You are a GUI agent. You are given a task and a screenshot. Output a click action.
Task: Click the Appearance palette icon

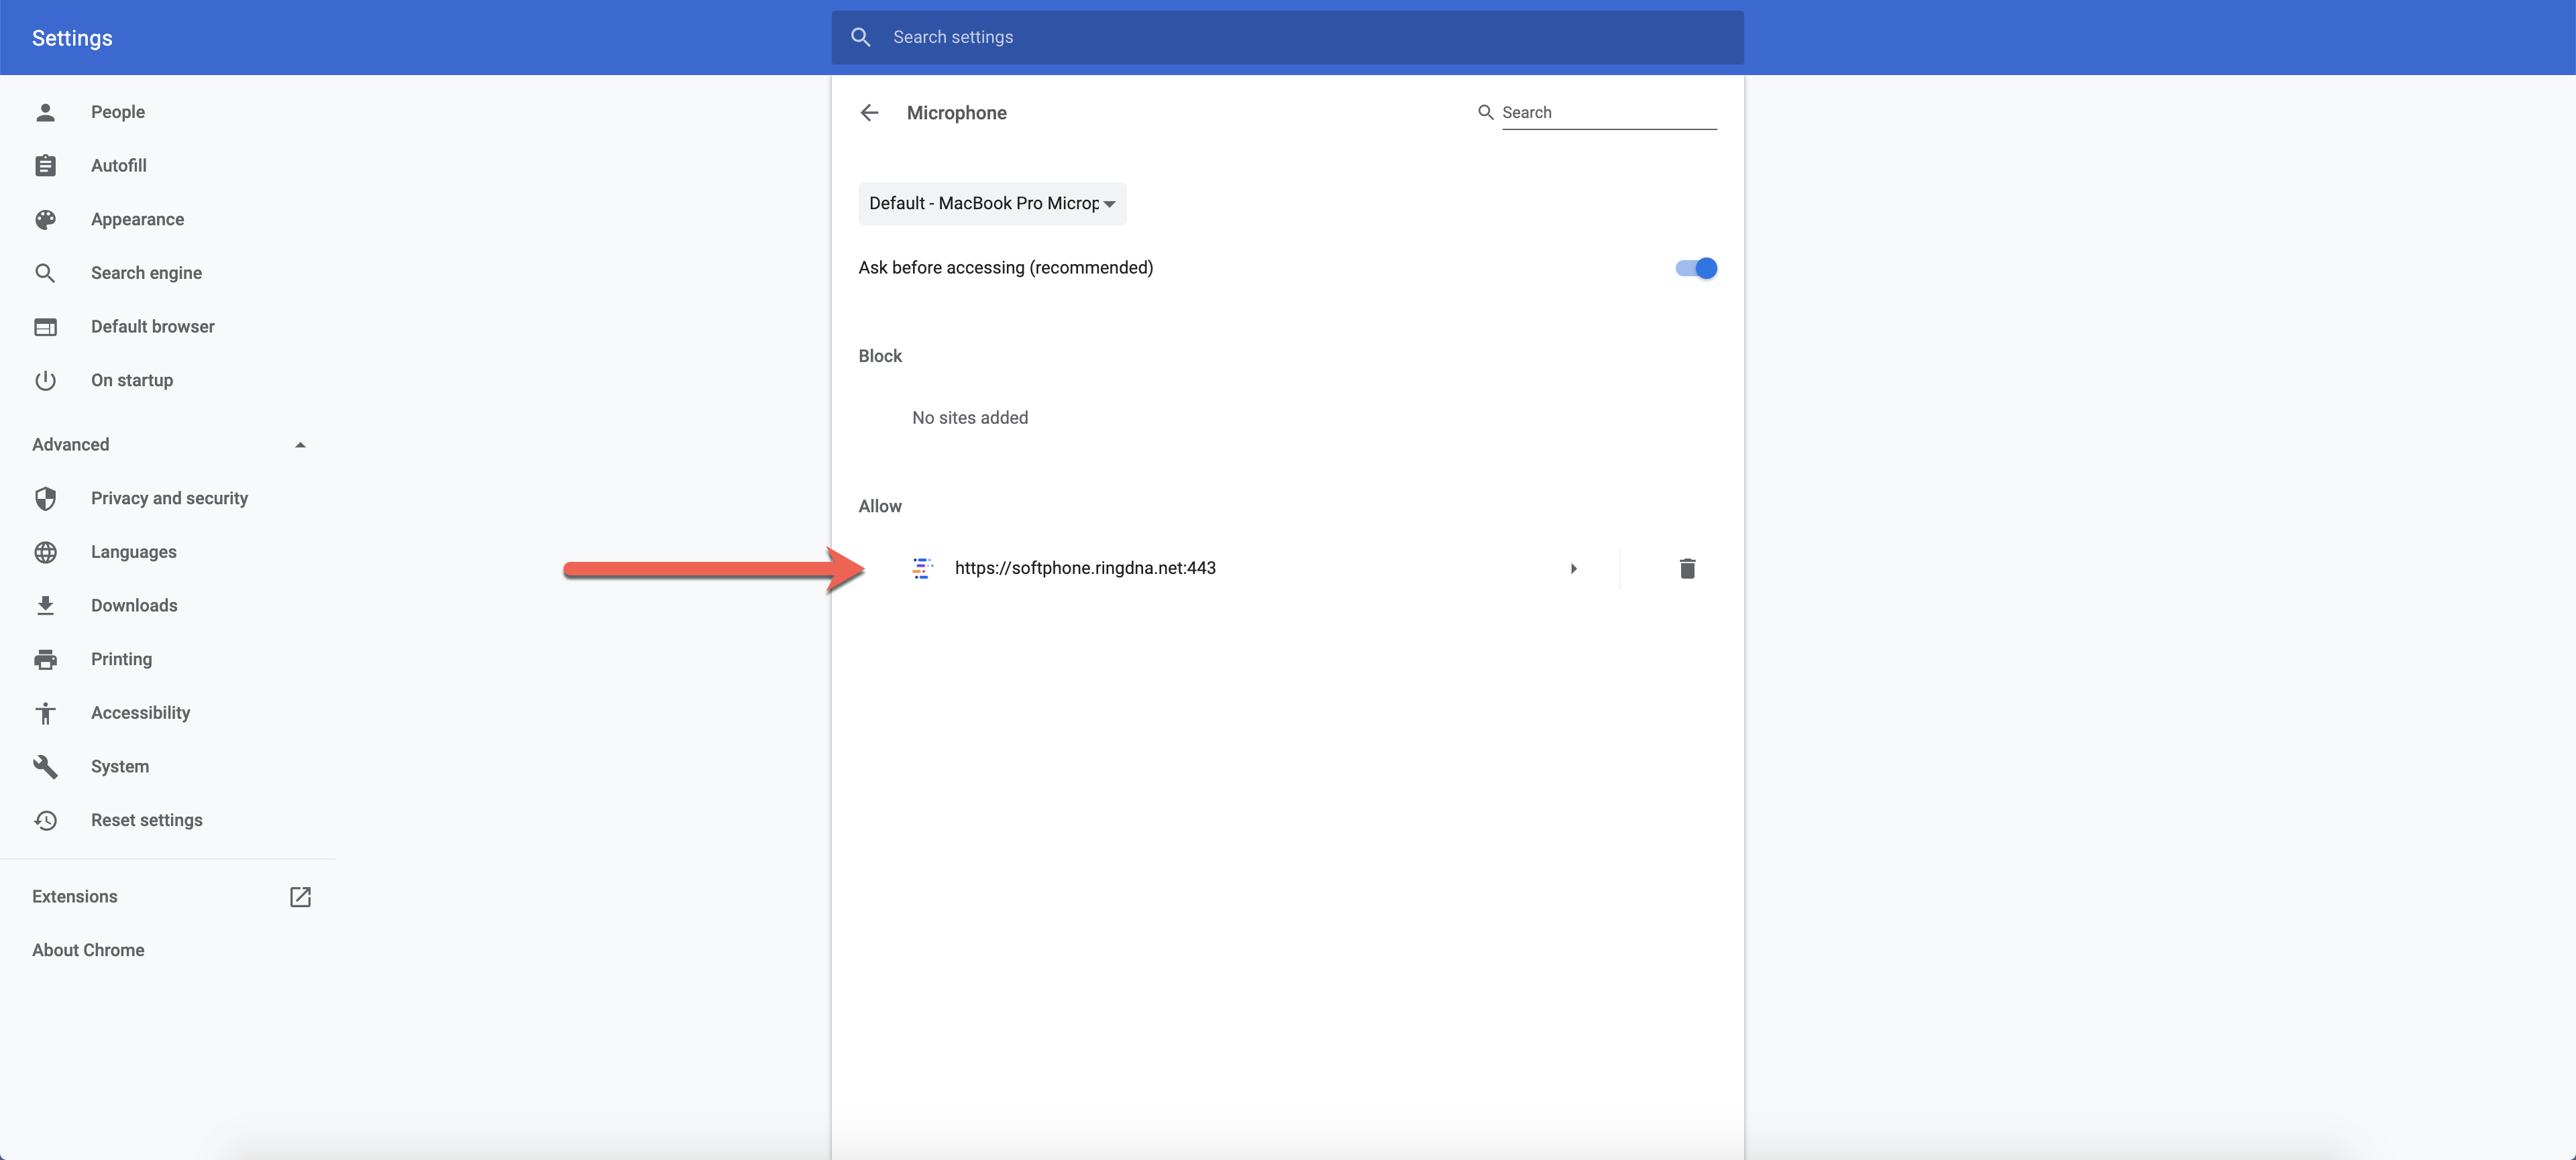click(45, 219)
